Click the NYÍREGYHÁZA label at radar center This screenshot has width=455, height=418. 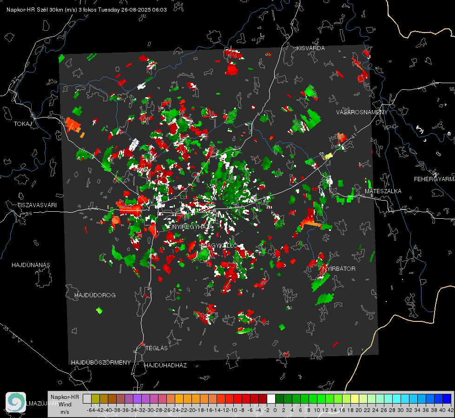[192, 227]
